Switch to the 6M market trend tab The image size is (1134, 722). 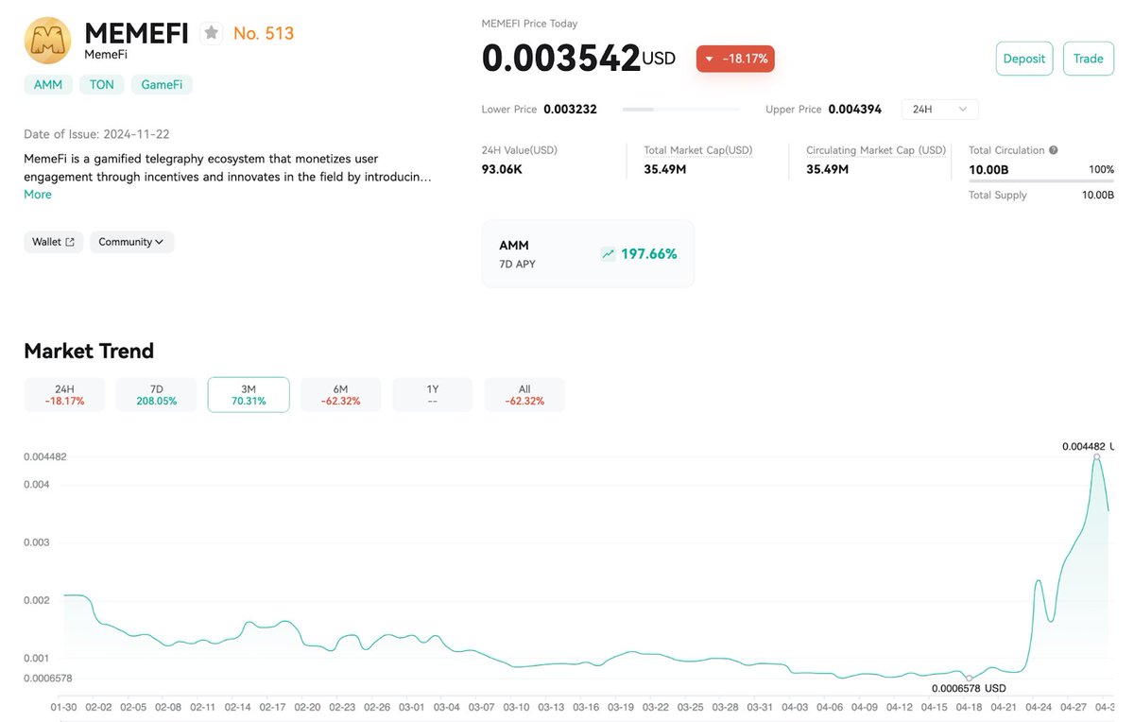click(x=340, y=394)
